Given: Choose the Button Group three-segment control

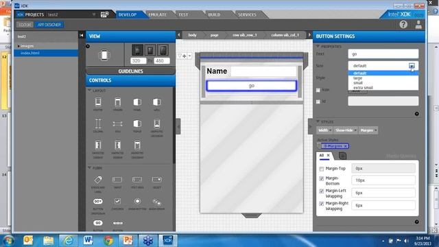Looking at the screenshot, I should click(117, 224).
